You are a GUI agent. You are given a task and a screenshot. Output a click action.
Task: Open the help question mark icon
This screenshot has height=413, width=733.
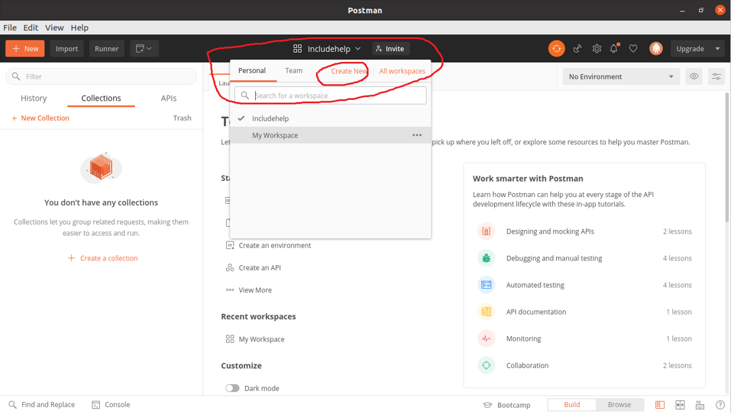[719, 404]
